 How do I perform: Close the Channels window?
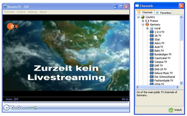pyautogui.click(x=181, y=6)
